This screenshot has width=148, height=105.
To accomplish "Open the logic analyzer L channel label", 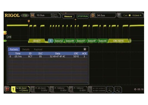I will pyautogui.click(x=90, y=89).
